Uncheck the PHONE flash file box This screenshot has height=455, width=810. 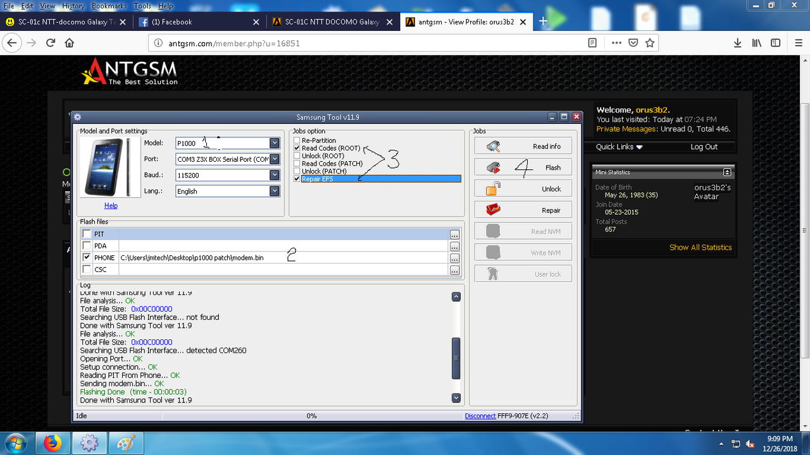87,258
